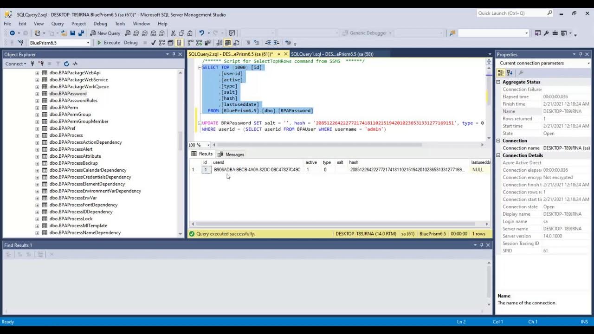Click the Open File folder icon
The width and height of the screenshot is (594, 334).
coord(64,33)
